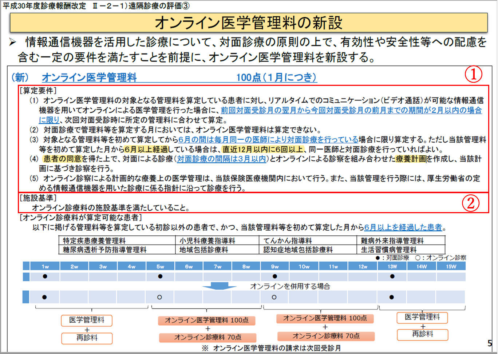Viewport: 498px width, 354px height.
Task: Click the [施設基準] label
Action: (38, 198)
